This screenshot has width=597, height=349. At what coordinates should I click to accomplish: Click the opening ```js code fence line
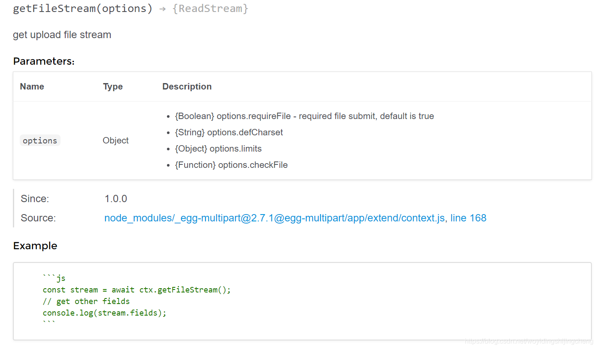(54, 278)
